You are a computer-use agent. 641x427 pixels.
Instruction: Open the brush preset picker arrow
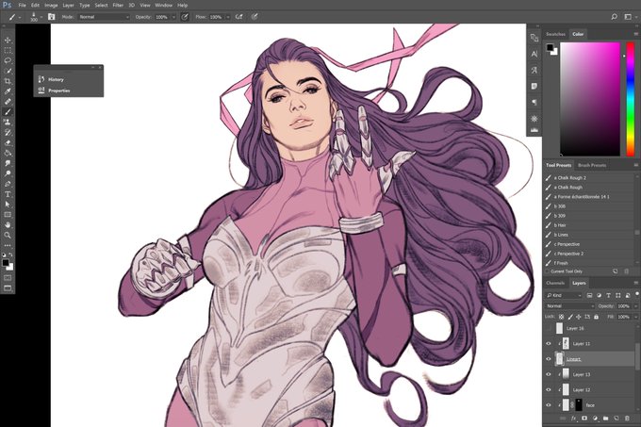(41, 17)
